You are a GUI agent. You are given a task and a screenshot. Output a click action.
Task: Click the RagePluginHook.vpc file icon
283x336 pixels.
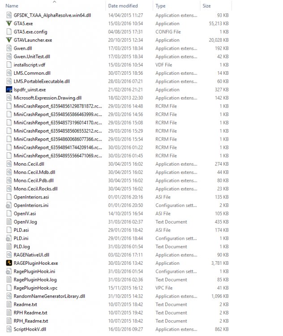[9, 288]
